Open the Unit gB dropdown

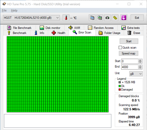(136, 74)
